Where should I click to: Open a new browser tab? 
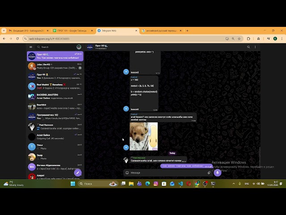(187, 30)
